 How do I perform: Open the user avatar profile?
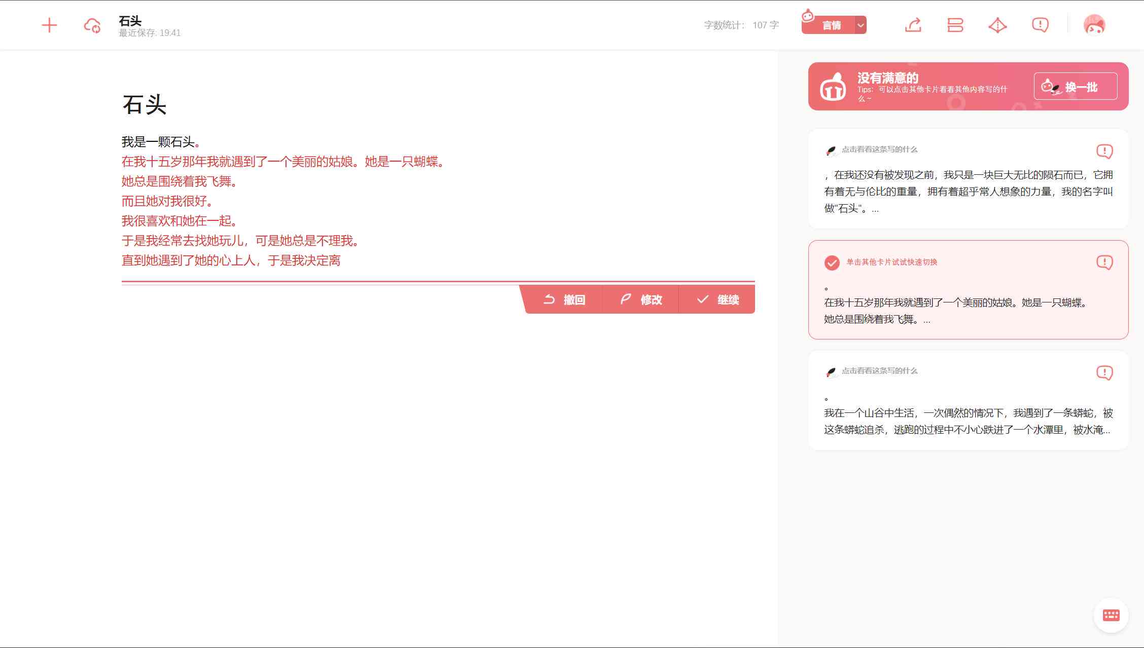[x=1094, y=25]
